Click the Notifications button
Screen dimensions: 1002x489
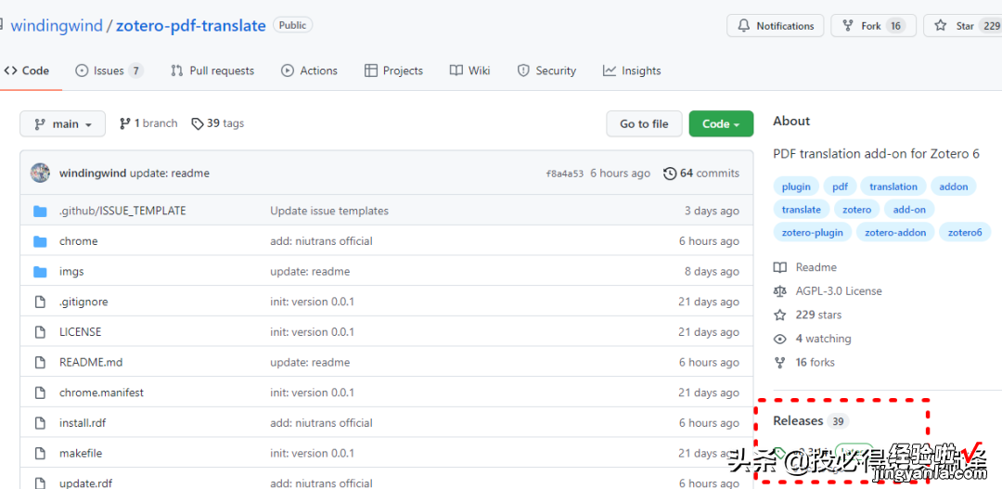tap(776, 26)
